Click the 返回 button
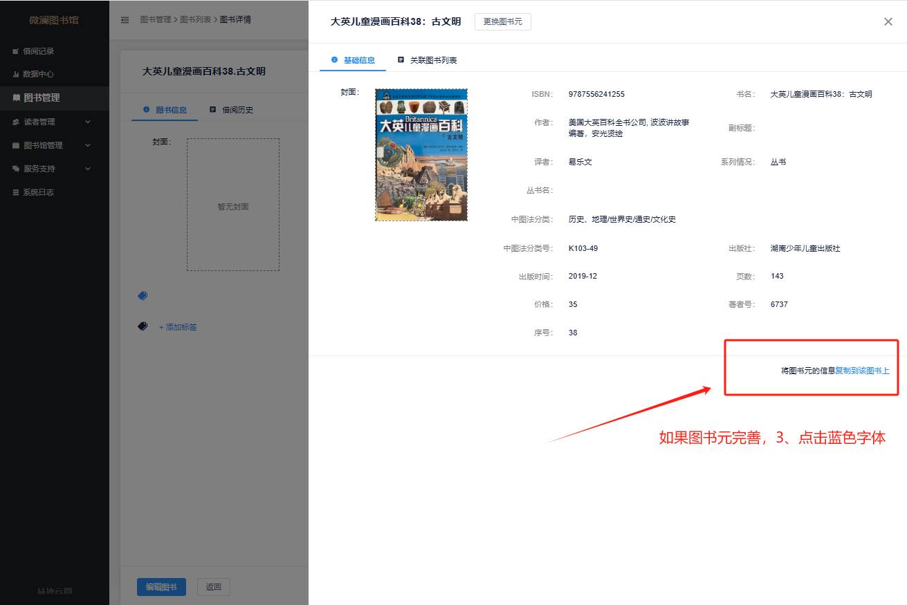The height and width of the screenshot is (605, 907). (x=213, y=587)
